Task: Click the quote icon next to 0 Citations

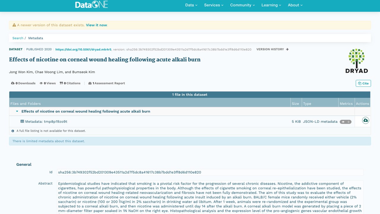Action: tap(61, 83)
